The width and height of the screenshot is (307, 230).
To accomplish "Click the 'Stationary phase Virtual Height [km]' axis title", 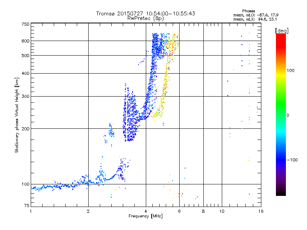I will [x=17, y=115].
